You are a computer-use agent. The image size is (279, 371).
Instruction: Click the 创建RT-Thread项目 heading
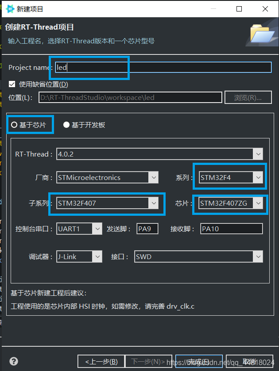[x=39, y=27]
